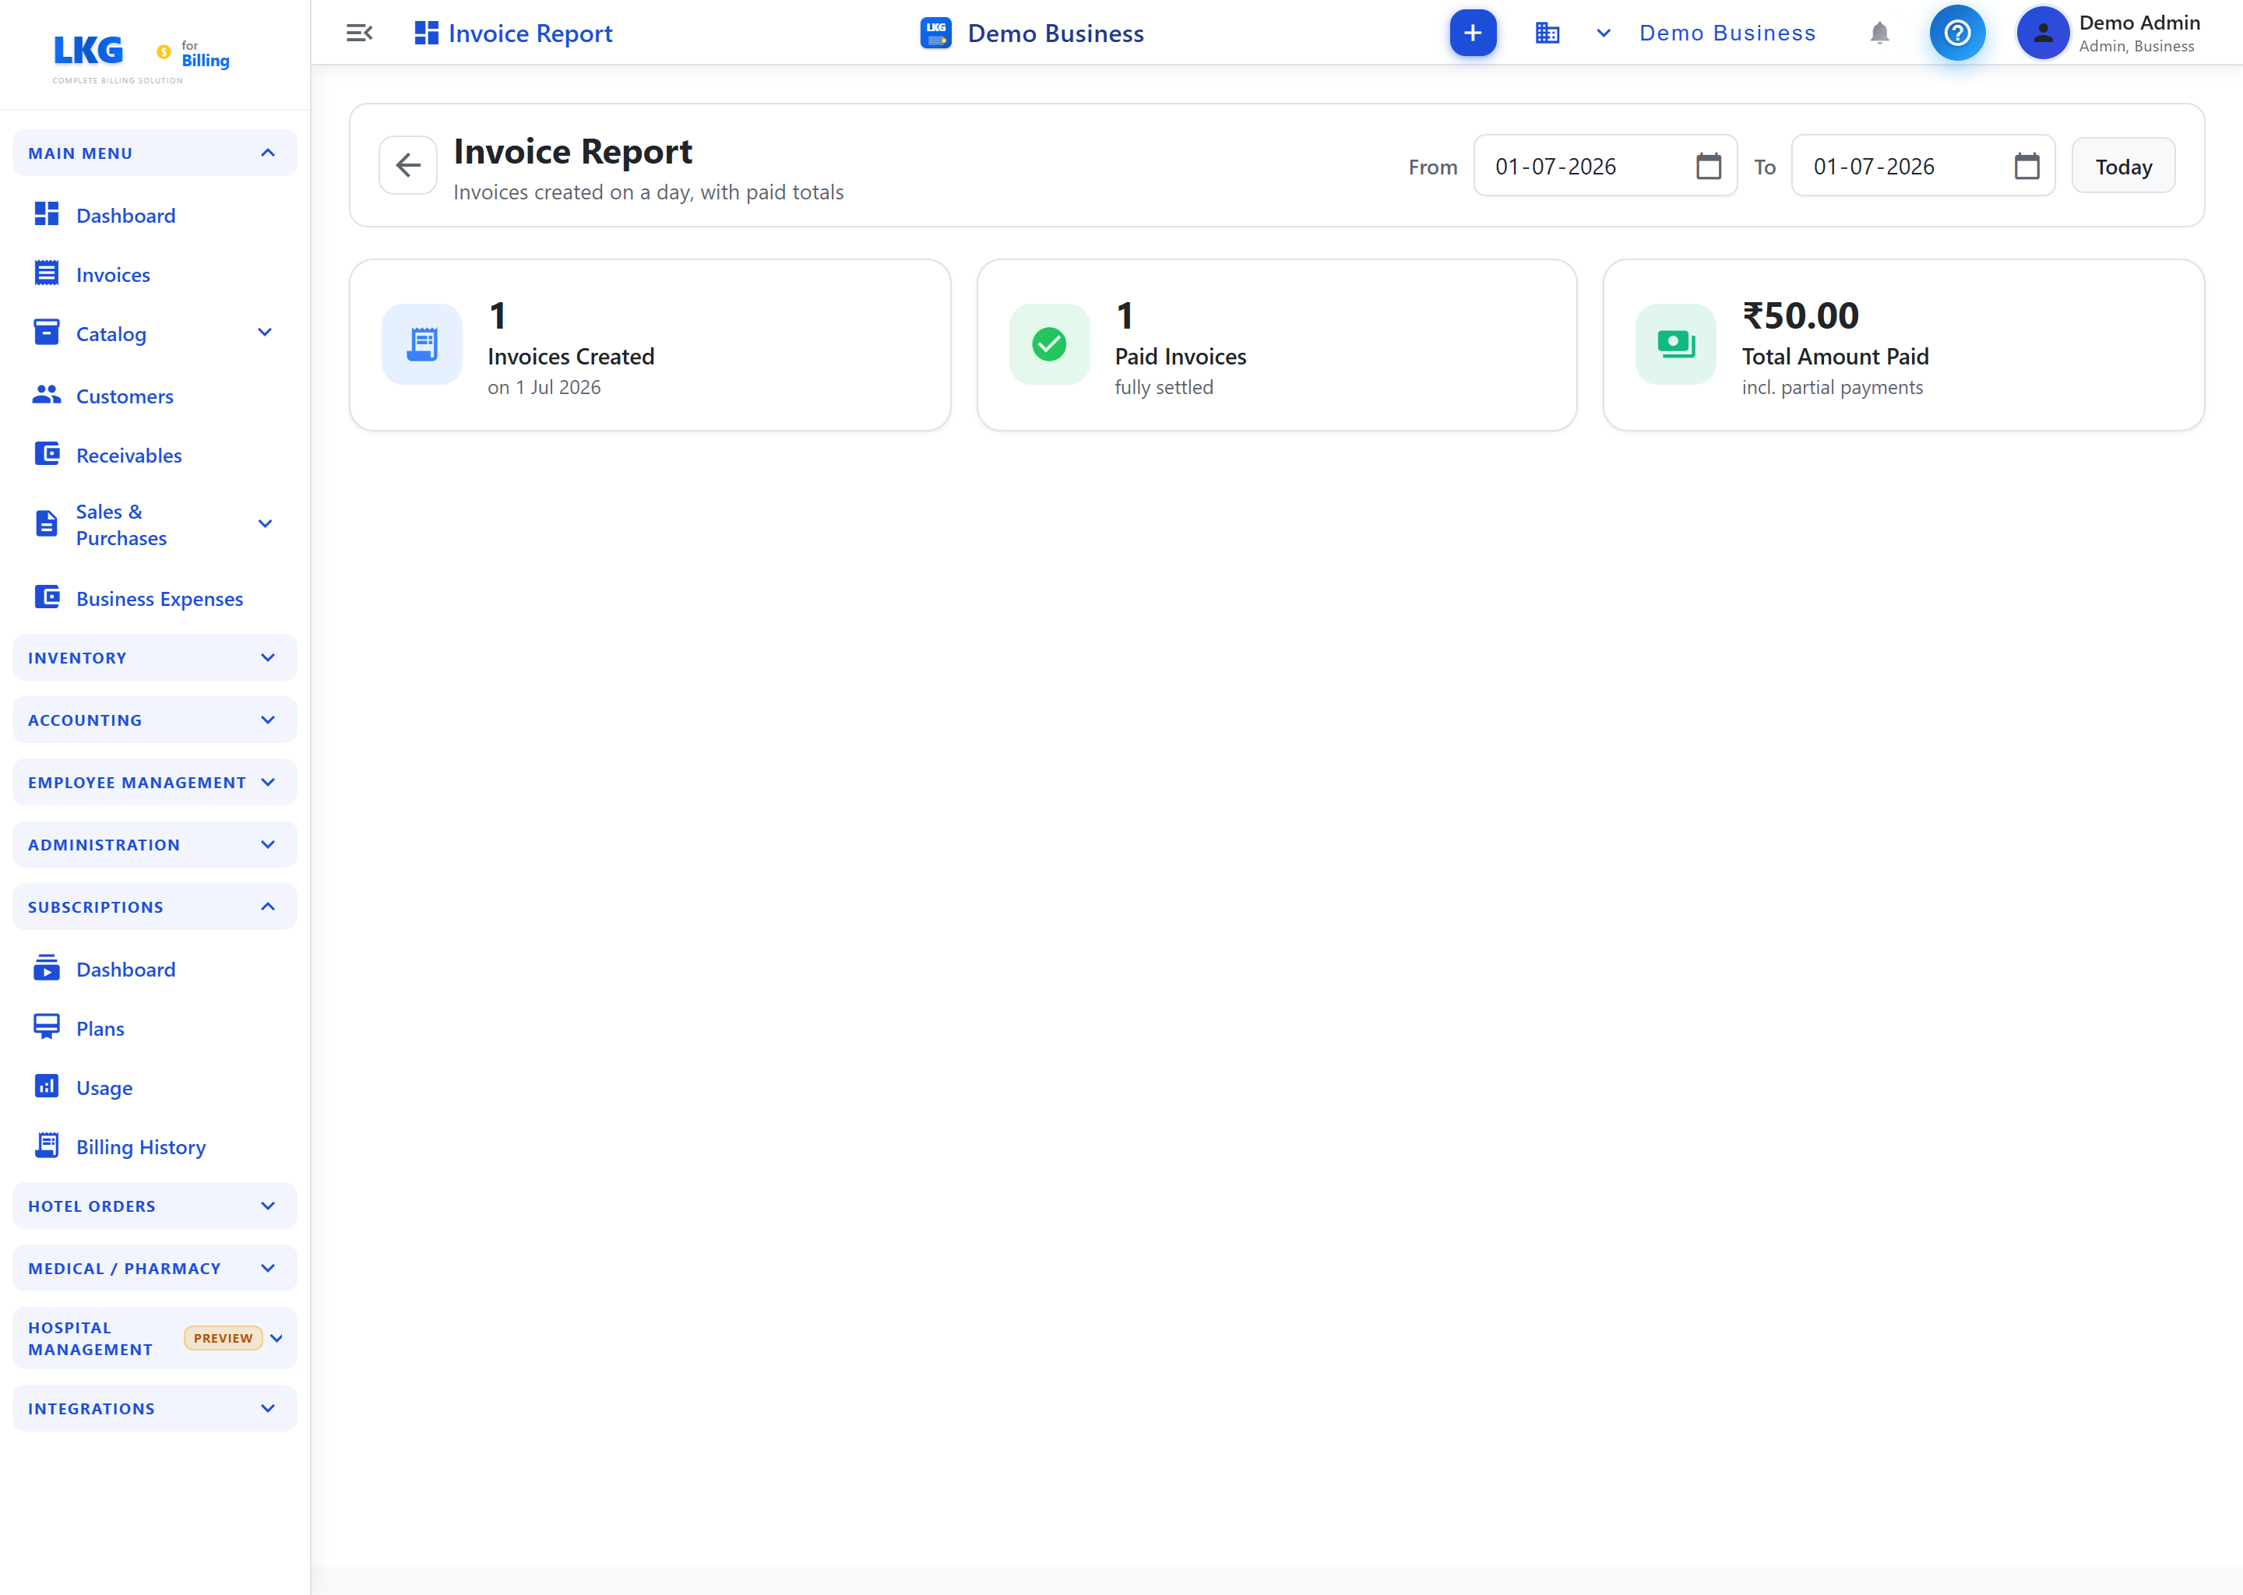Collapse the Subscriptions section
This screenshot has height=1595, width=2243.
coord(154,907)
